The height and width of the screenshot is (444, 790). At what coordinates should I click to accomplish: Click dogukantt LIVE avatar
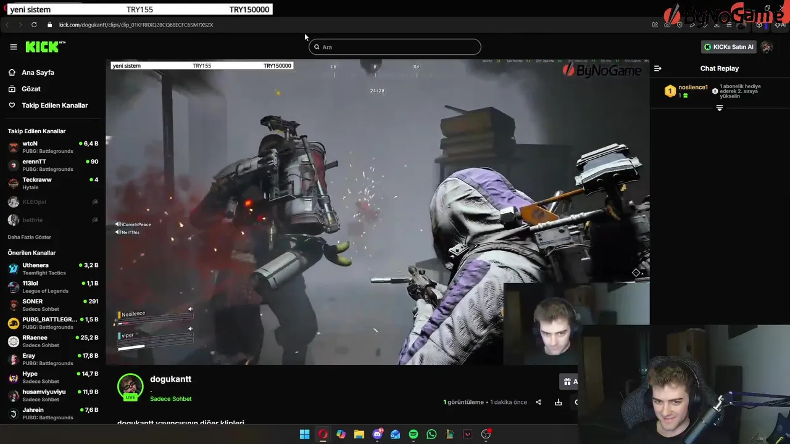[130, 387]
